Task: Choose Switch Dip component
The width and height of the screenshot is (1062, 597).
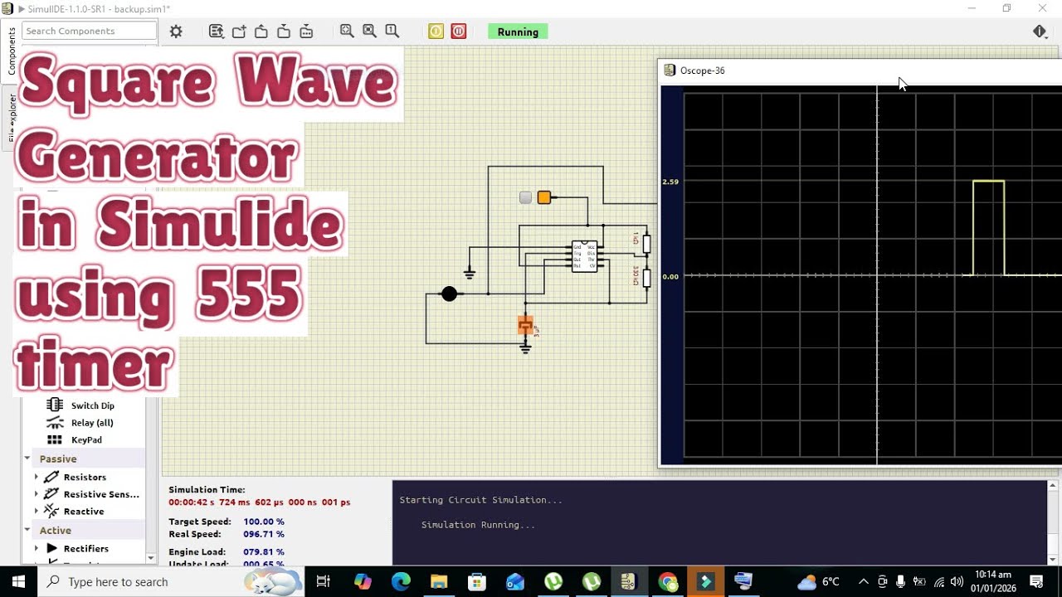Action: (92, 405)
